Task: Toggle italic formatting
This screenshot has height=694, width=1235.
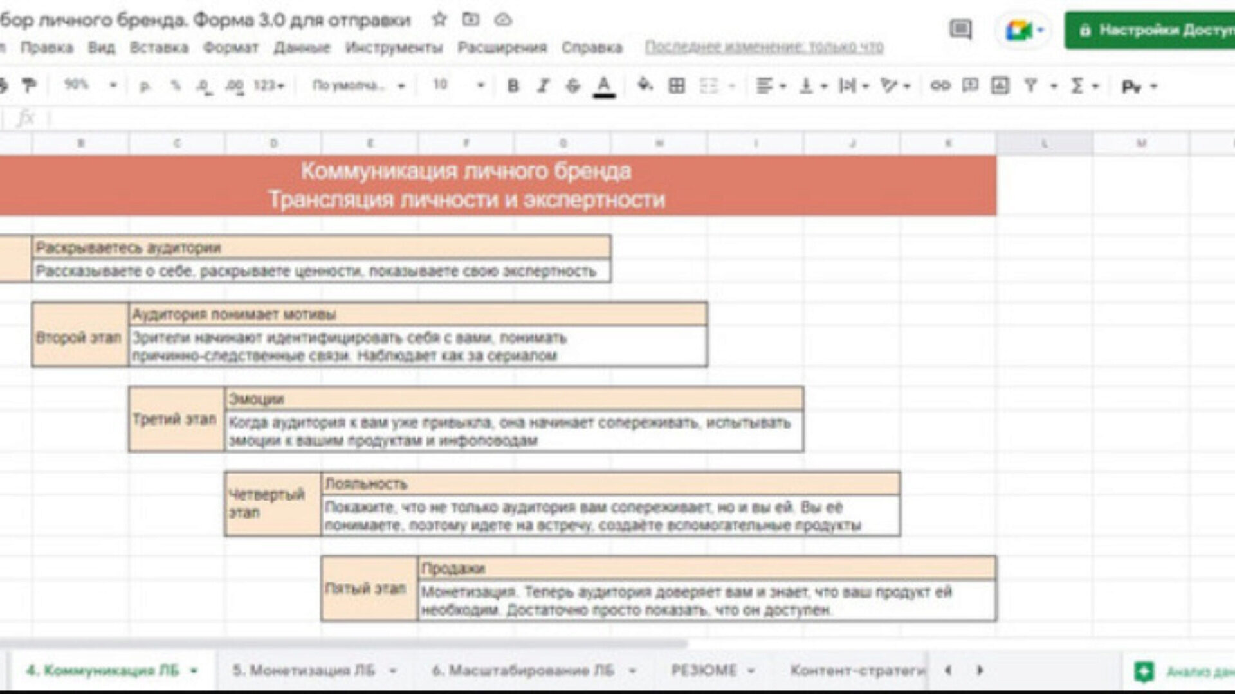Action: click(x=543, y=85)
